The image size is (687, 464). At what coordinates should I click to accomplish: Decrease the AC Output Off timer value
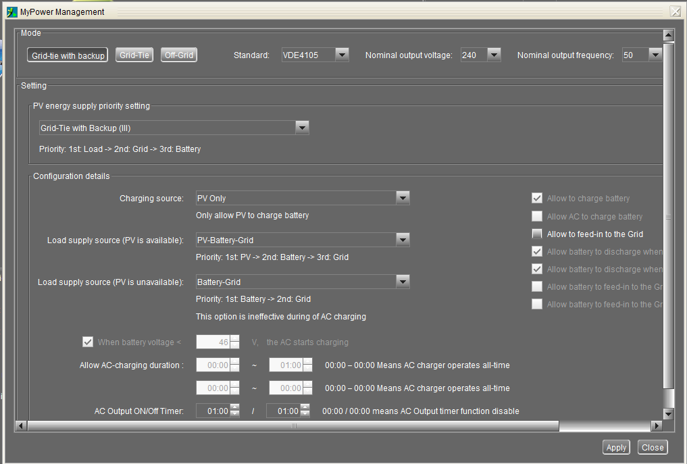point(305,414)
